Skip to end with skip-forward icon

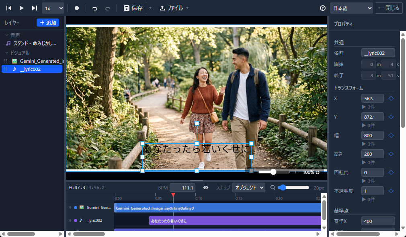pos(35,8)
